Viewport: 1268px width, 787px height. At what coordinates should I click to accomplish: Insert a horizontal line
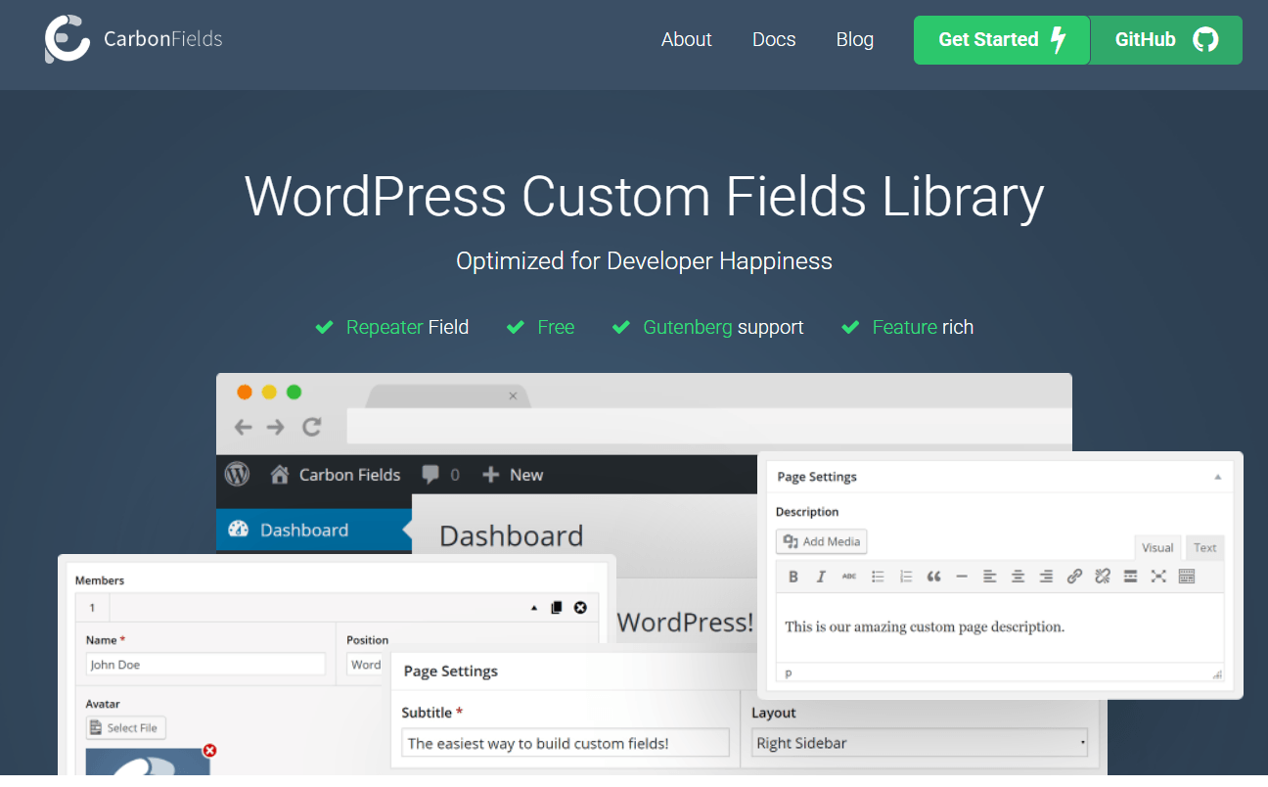(x=962, y=577)
